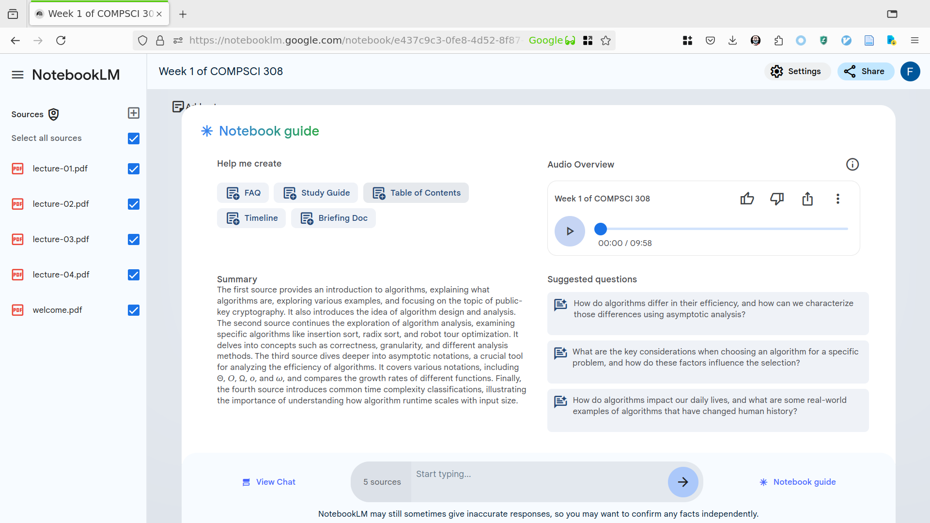Open the F account avatar

point(910,71)
